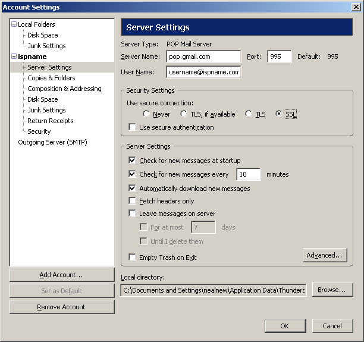Select the TLS radio button
364x342 pixels.
tap(249, 114)
